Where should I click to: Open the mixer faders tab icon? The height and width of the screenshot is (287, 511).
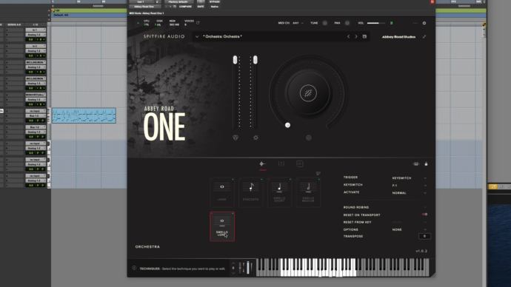tap(281, 164)
